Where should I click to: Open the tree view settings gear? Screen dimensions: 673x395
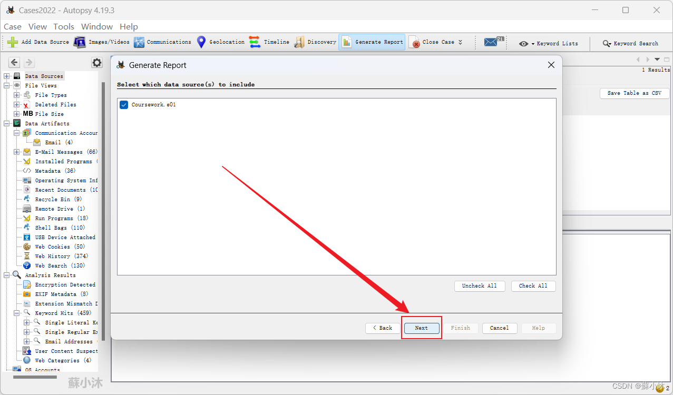pyautogui.click(x=97, y=63)
